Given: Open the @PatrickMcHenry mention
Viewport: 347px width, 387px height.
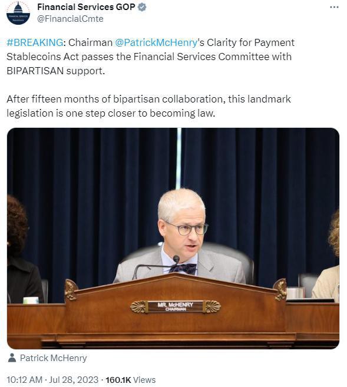Looking at the screenshot, I should pos(156,42).
